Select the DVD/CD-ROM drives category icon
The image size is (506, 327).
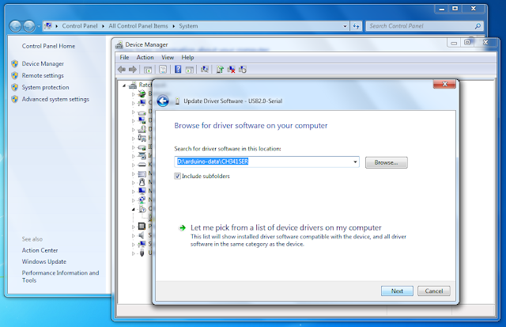(142, 129)
